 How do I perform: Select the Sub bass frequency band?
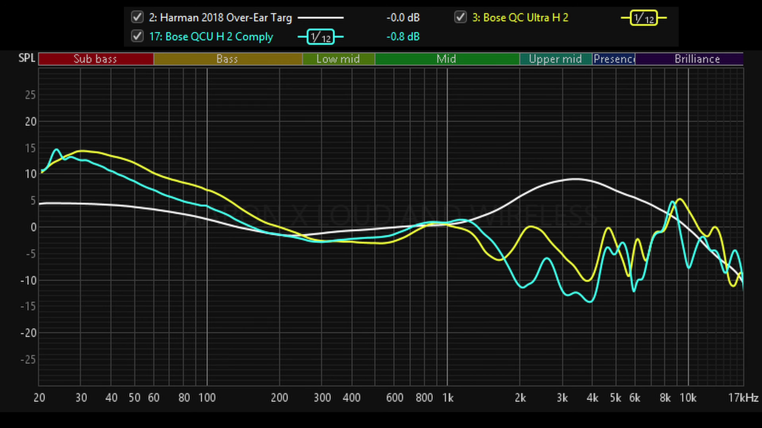pyautogui.click(x=96, y=59)
